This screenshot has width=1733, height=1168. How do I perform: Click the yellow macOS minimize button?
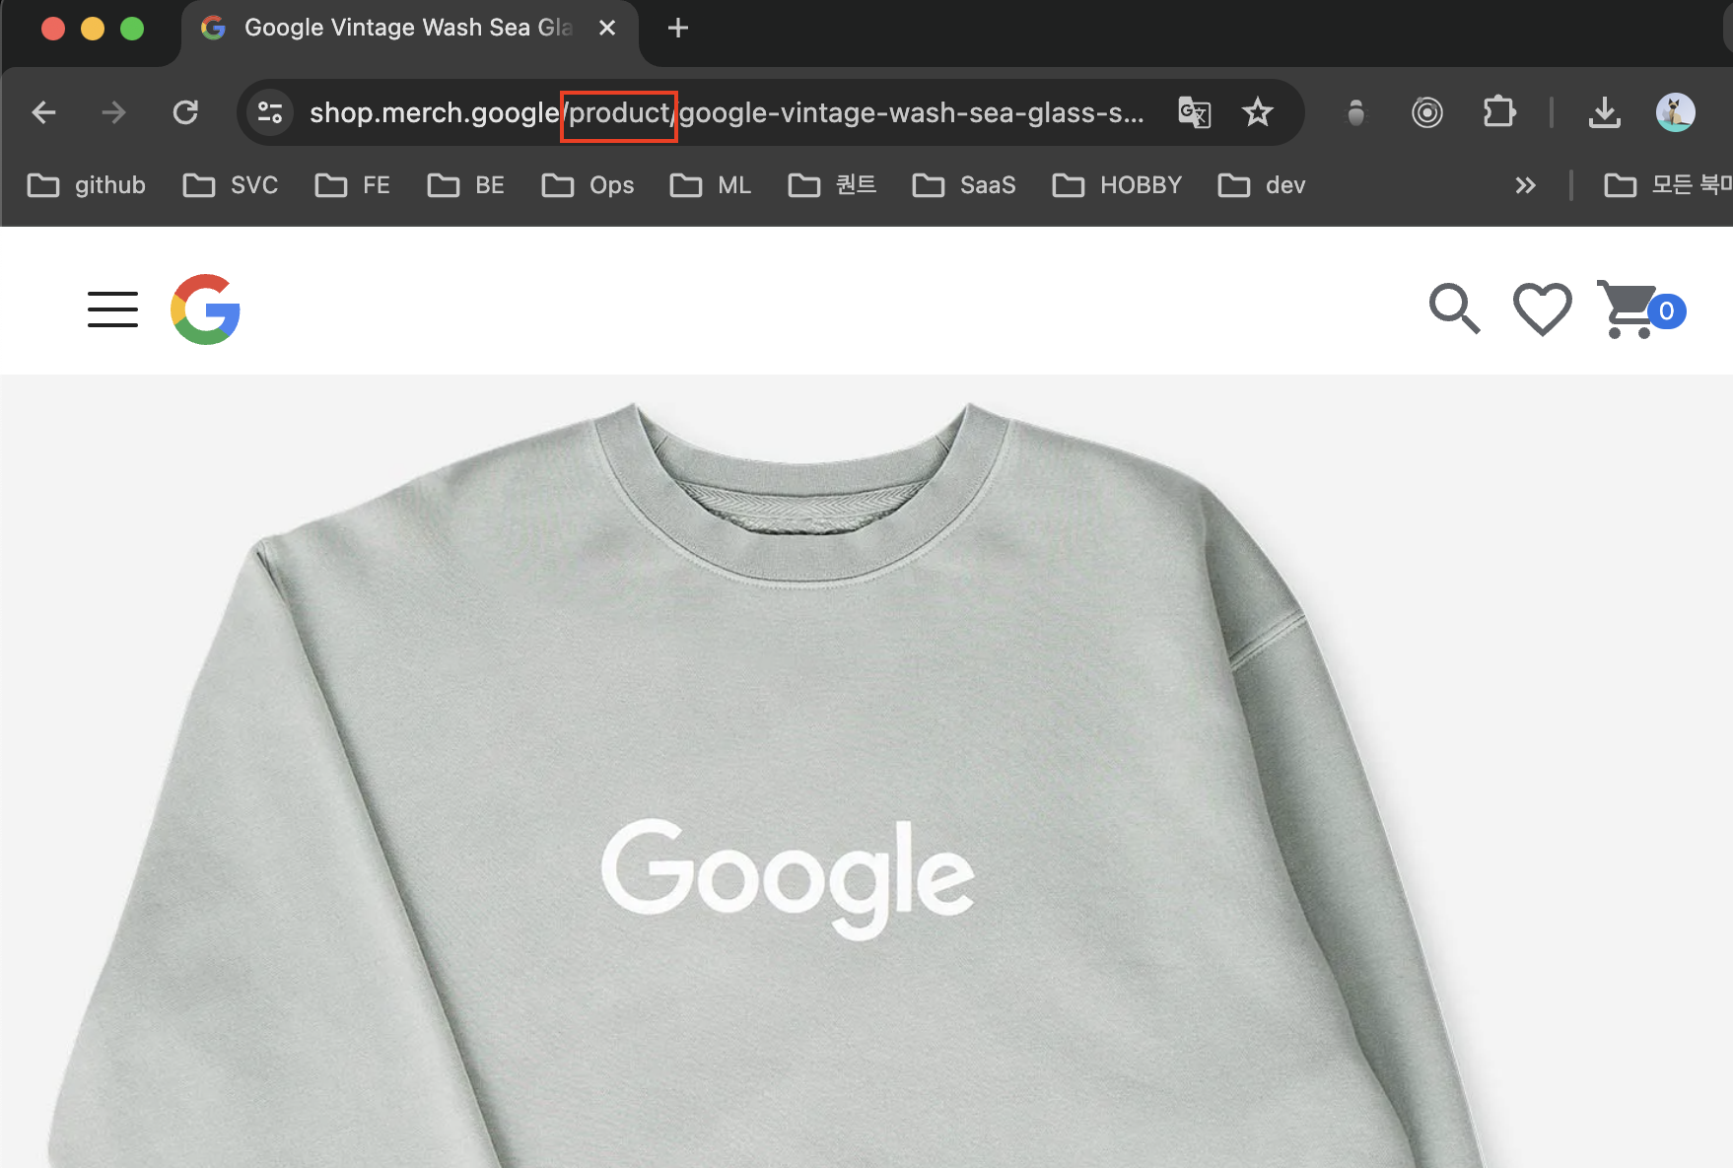tap(93, 29)
